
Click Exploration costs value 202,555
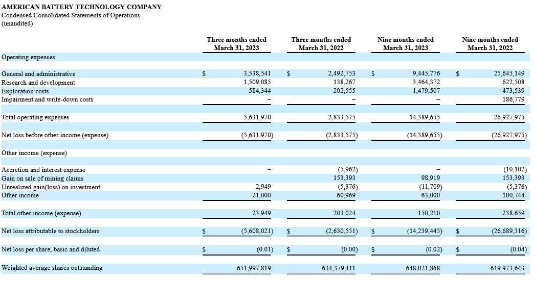click(x=344, y=91)
